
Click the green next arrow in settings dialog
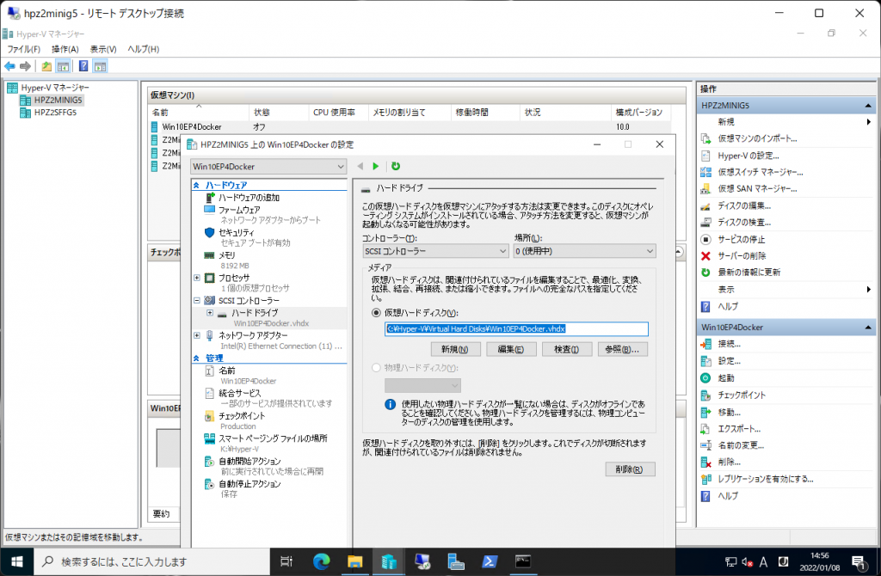click(x=376, y=166)
